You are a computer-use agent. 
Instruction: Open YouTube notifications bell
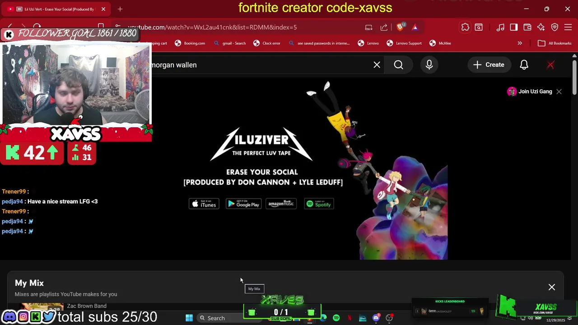(x=524, y=65)
